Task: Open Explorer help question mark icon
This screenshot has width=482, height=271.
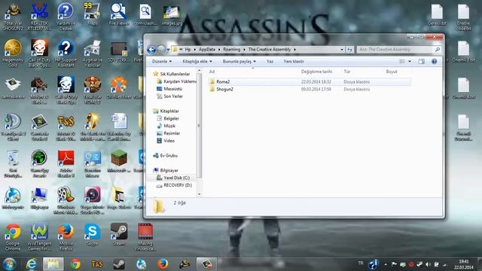Action: (434, 62)
